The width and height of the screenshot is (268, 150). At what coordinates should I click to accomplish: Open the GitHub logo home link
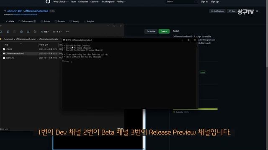(48, 2)
